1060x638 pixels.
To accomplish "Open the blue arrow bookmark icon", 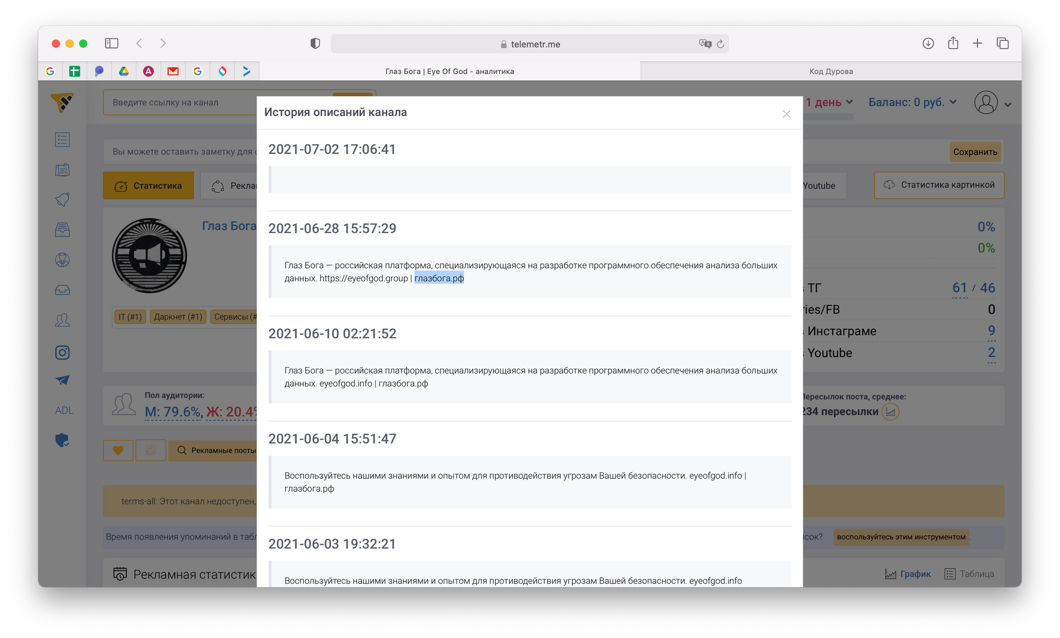I will coord(246,71).
